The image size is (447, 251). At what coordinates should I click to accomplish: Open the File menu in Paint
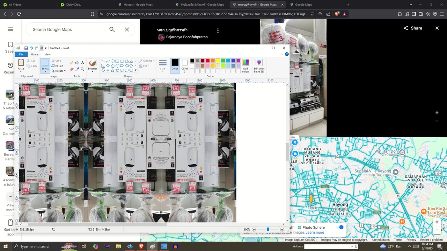[x=21, y=54]
